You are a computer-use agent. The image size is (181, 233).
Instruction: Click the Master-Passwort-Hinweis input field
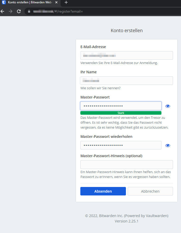click(126, 165)
